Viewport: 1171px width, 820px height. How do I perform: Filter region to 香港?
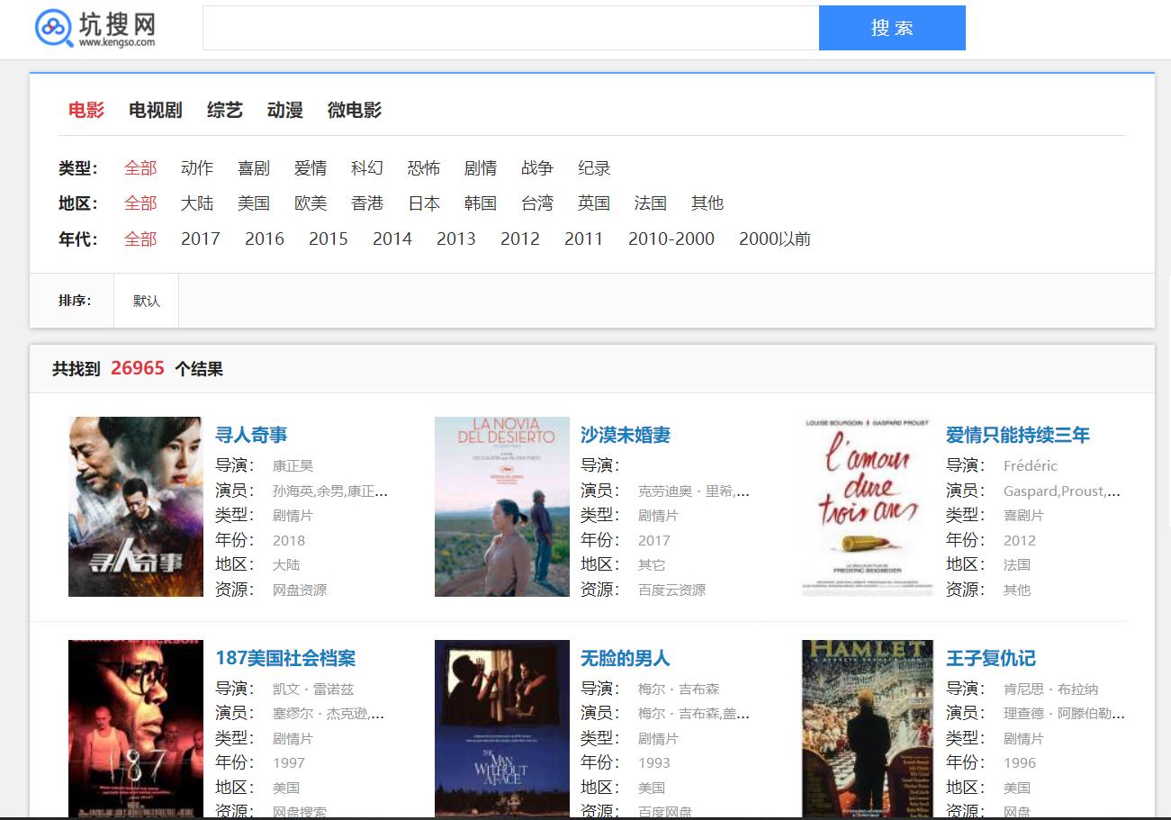pos(367,203)
